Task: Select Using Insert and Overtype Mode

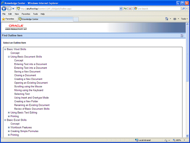Action: 31,98
